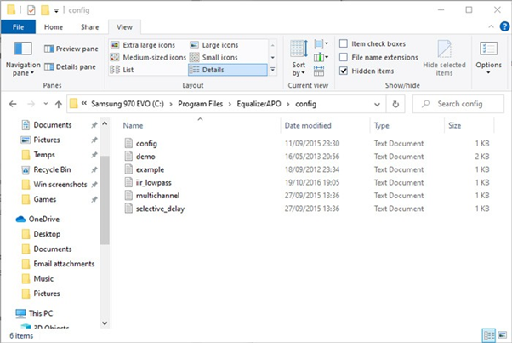Open the Options dropdown arrow
Image resolution: width=512 pixels, height=343 pixels.
point(488,73)
